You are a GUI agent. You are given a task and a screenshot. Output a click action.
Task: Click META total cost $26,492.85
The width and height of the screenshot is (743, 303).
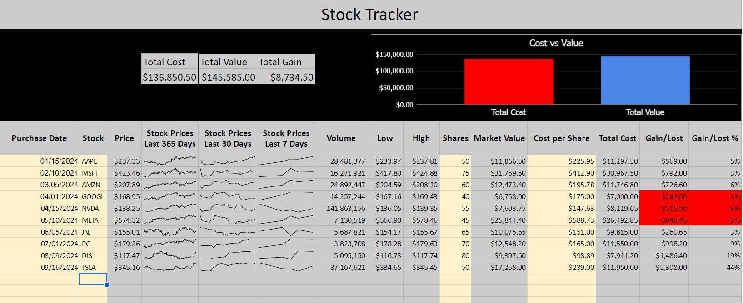click(618, 220)
